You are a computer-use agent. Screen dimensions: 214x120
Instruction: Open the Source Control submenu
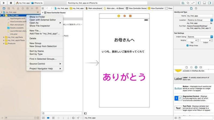(x=45, y=64)
